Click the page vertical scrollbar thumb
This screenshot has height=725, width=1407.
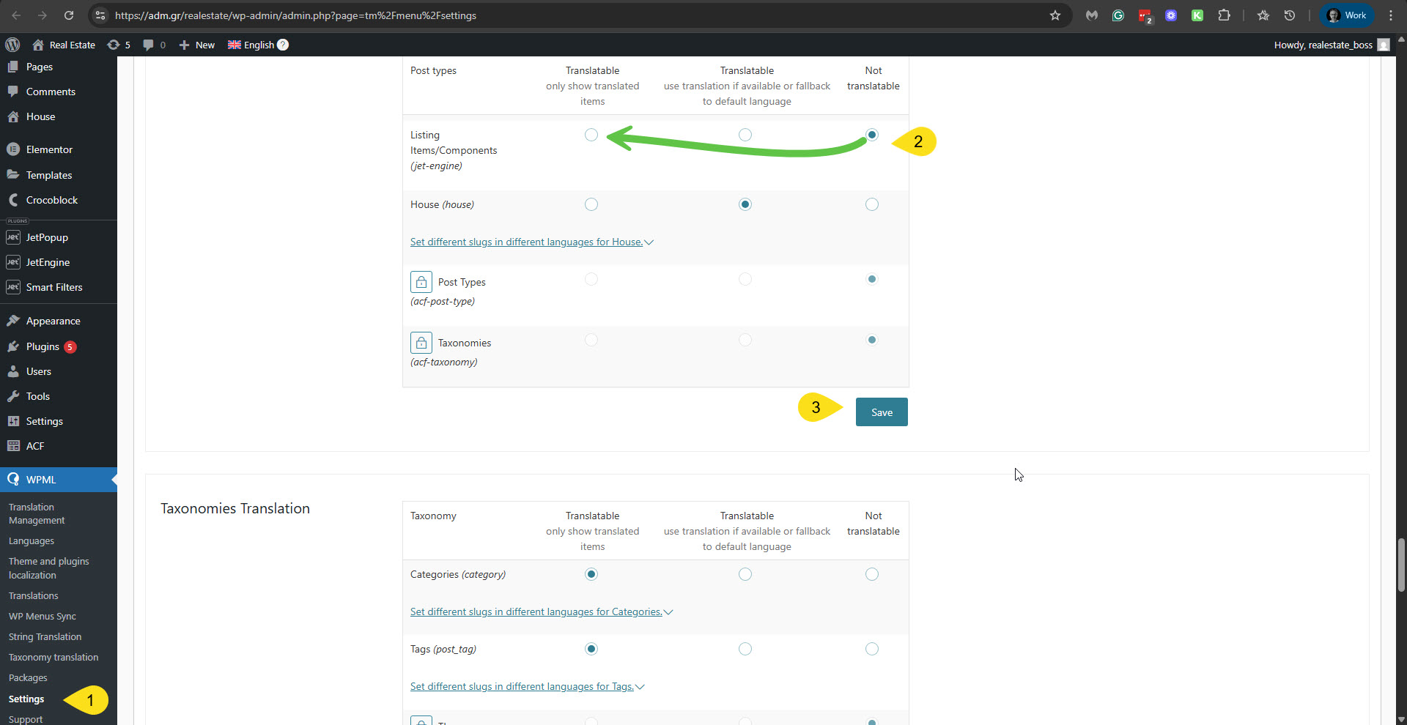[1401, 564]
